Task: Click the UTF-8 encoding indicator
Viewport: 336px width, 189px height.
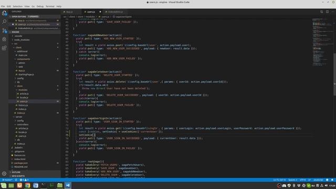Action: (x=303, y=180)
